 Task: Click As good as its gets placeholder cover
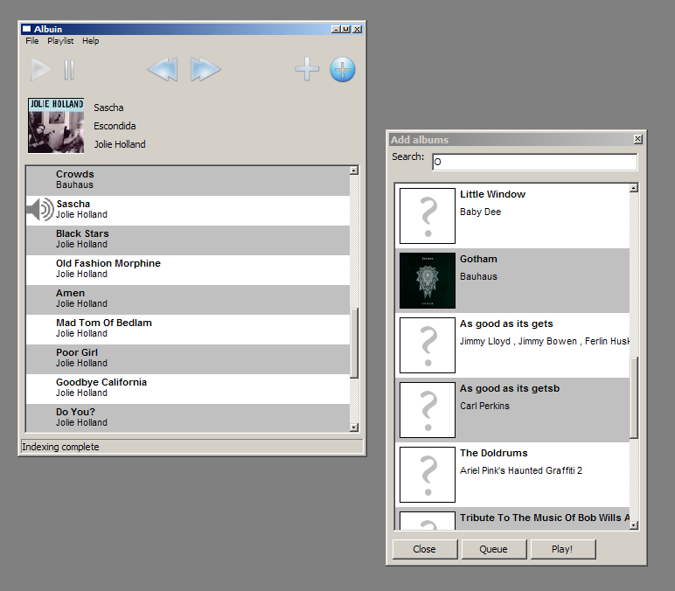click(x=427, y=345)
